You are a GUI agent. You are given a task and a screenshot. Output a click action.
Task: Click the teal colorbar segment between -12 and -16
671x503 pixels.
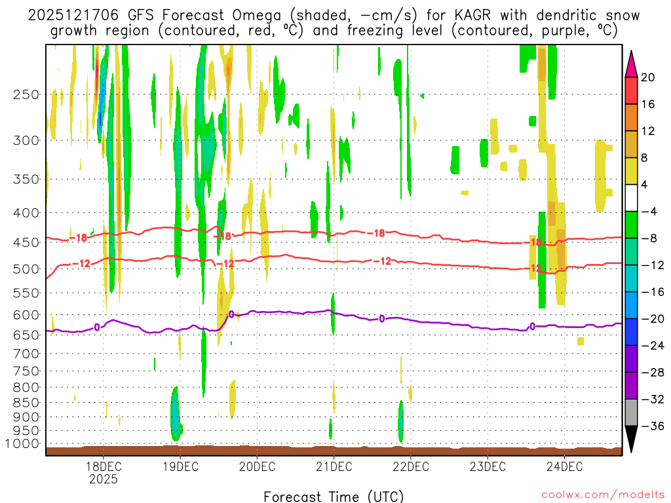[631, 278]
